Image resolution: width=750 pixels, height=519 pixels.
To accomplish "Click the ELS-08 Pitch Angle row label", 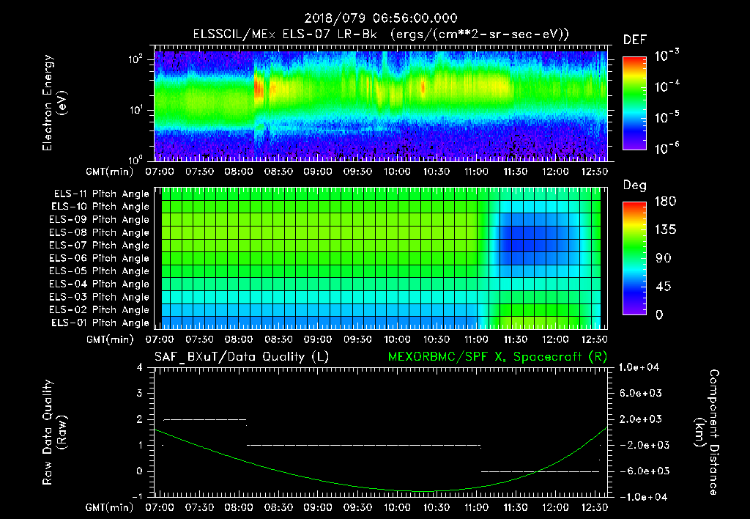I will pos(100,232).
